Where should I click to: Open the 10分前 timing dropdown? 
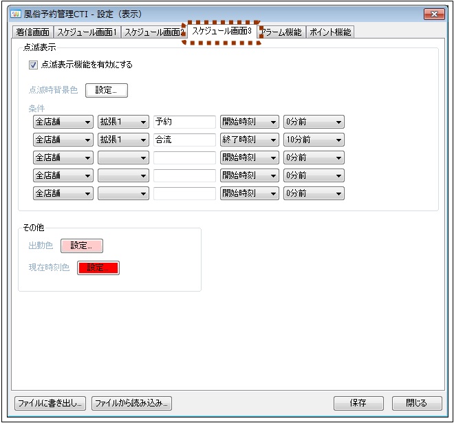(314, 140)
